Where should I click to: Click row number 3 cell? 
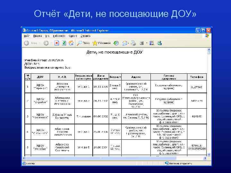point(28,116)
